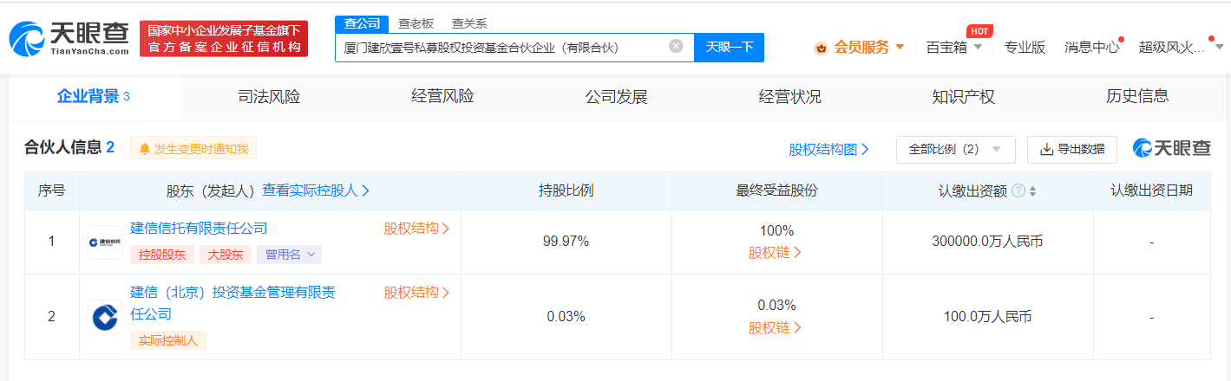Click the Tianyancha logo in header

tap(68, 39)
